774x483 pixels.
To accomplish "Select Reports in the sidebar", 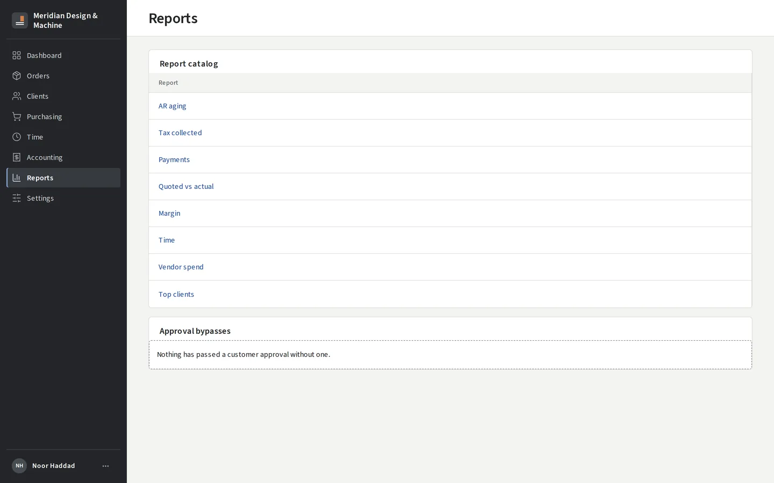I will [63, 178].
